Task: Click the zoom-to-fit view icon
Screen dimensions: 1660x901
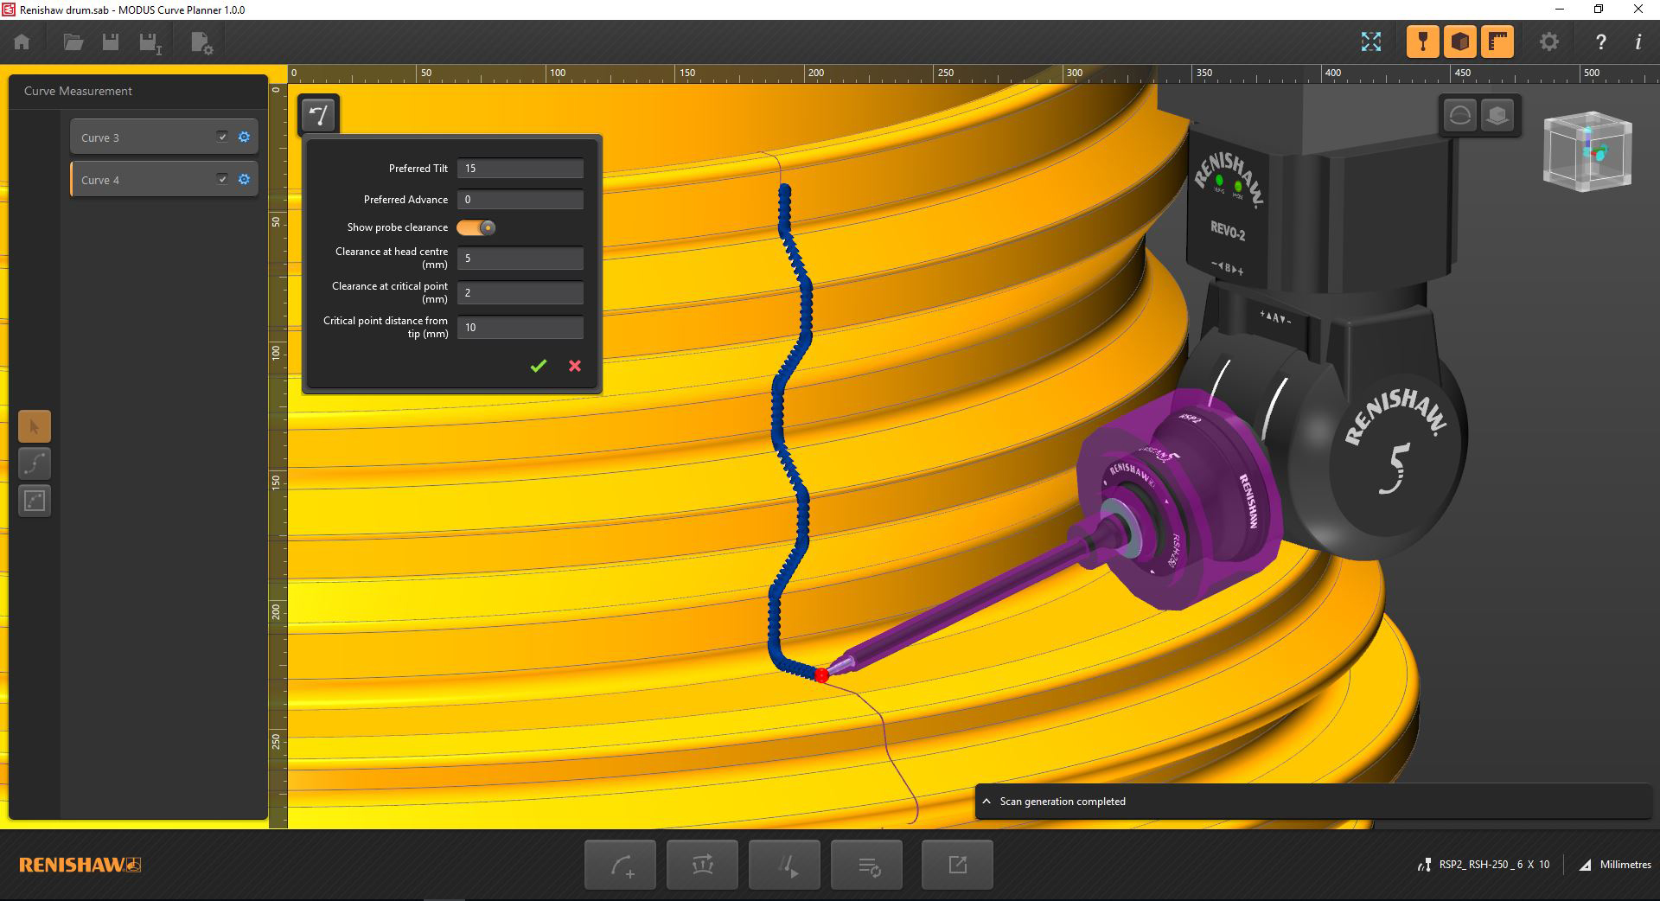Action: tap(1370, 42)
